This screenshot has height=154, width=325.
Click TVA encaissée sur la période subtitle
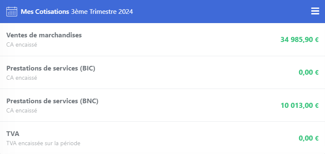43,143
